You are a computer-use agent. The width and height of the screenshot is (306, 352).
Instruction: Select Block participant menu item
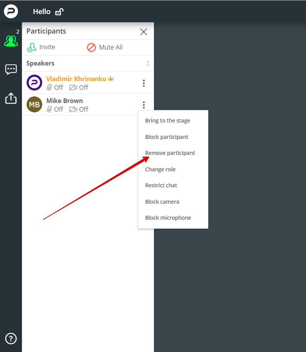[x=166, y=137]
